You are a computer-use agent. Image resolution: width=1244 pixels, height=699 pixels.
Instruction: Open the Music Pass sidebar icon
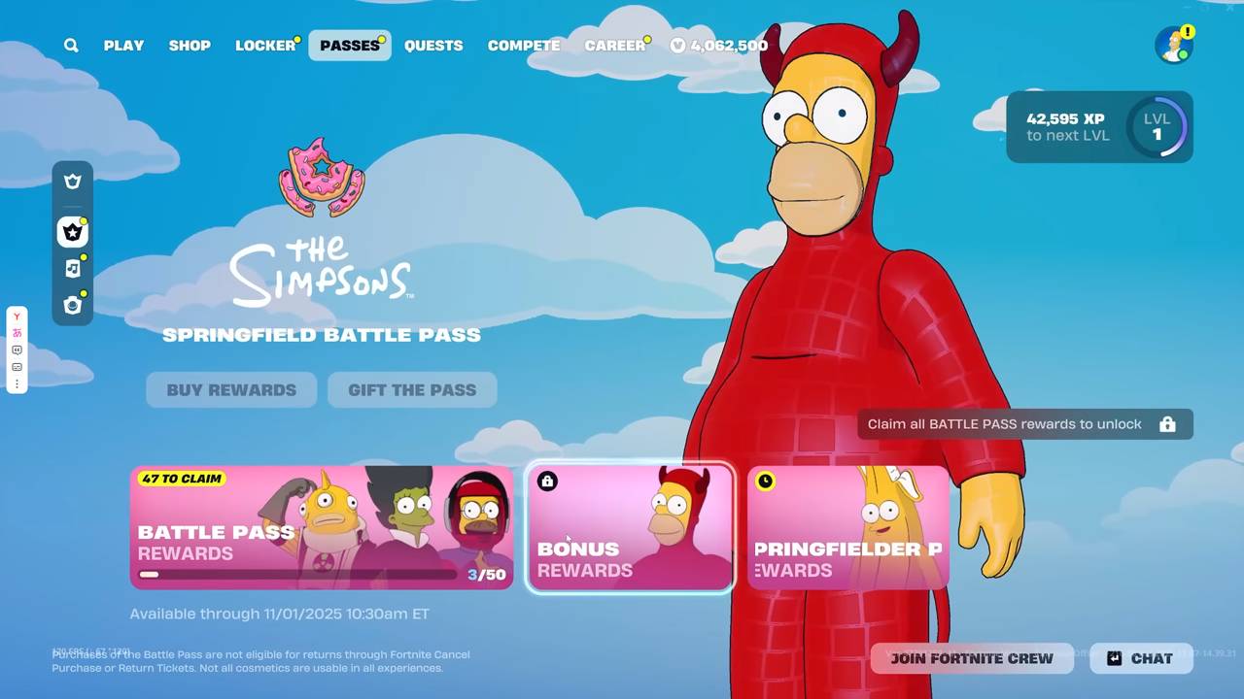[72, 269]
